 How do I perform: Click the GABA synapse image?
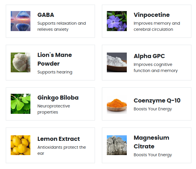[x=21, y=21]
